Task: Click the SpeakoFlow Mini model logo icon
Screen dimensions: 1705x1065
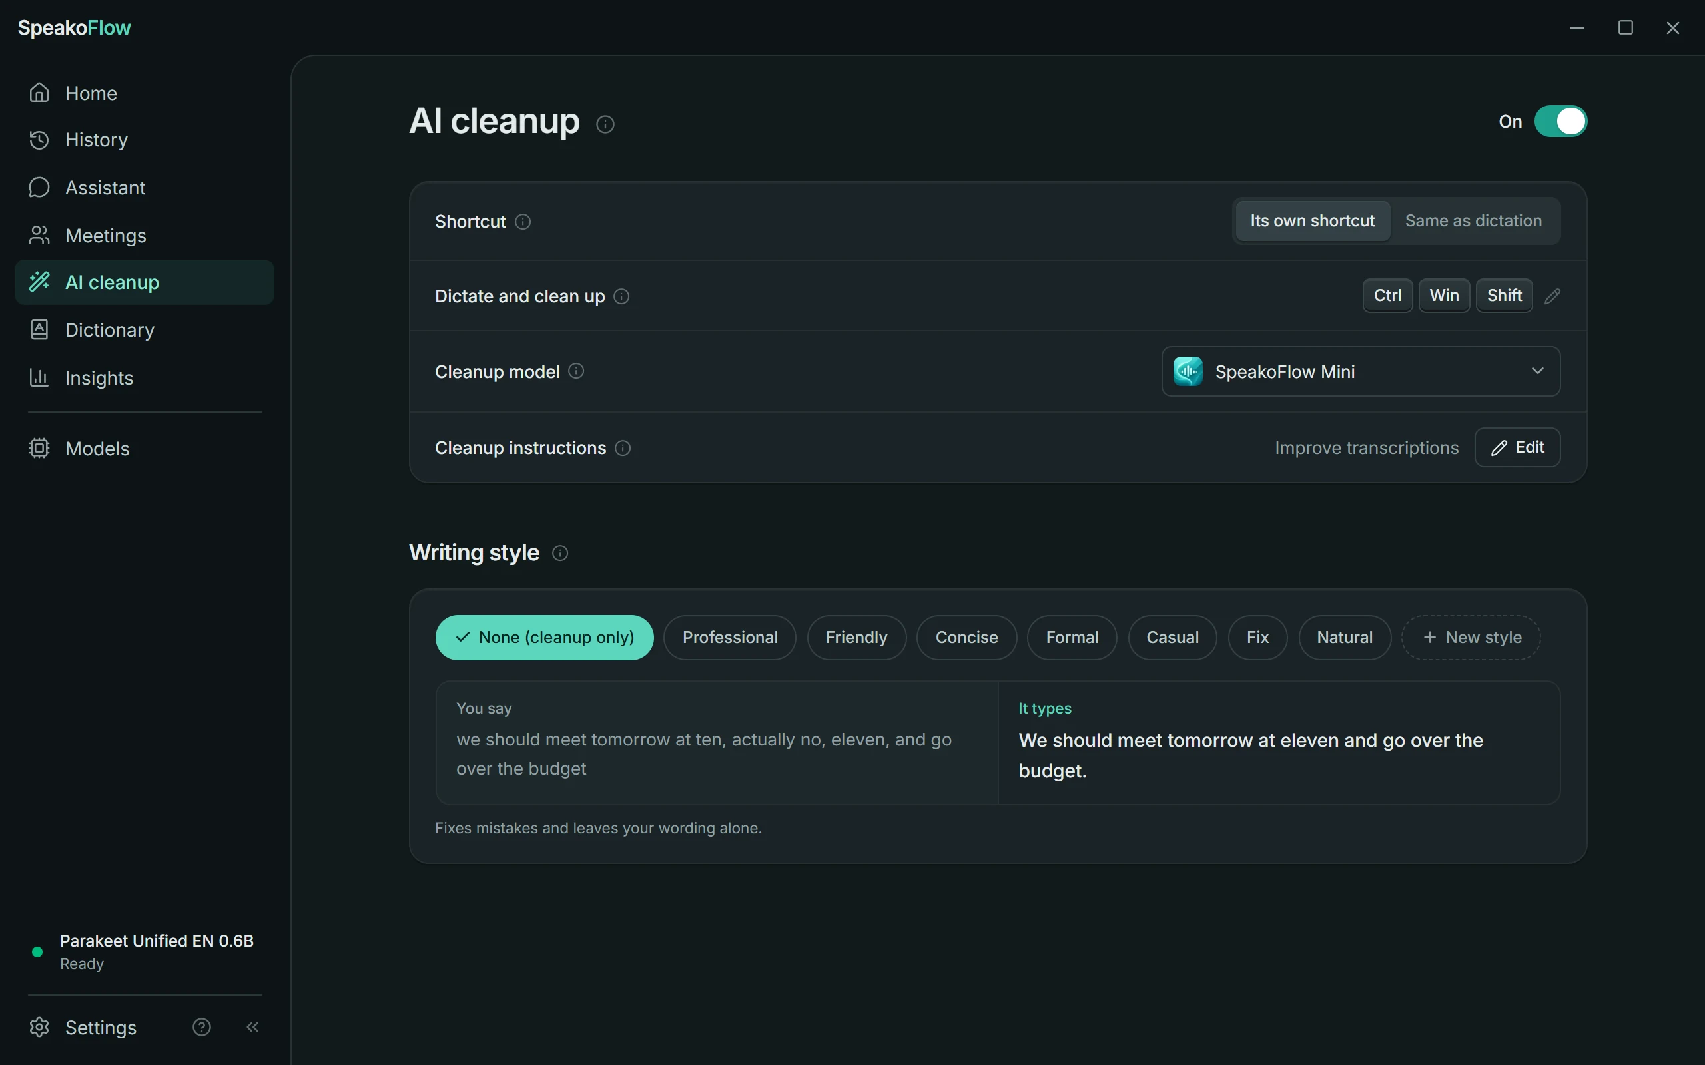Action: point(1188,371)
